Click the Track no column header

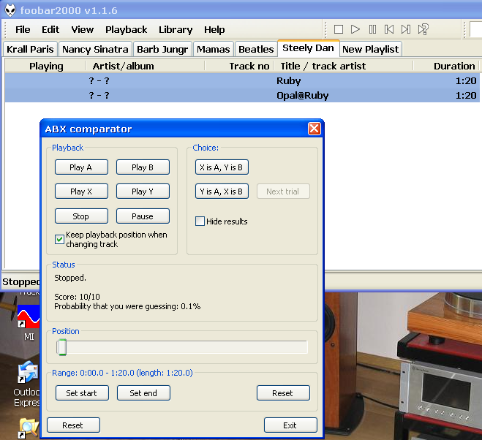239,66
